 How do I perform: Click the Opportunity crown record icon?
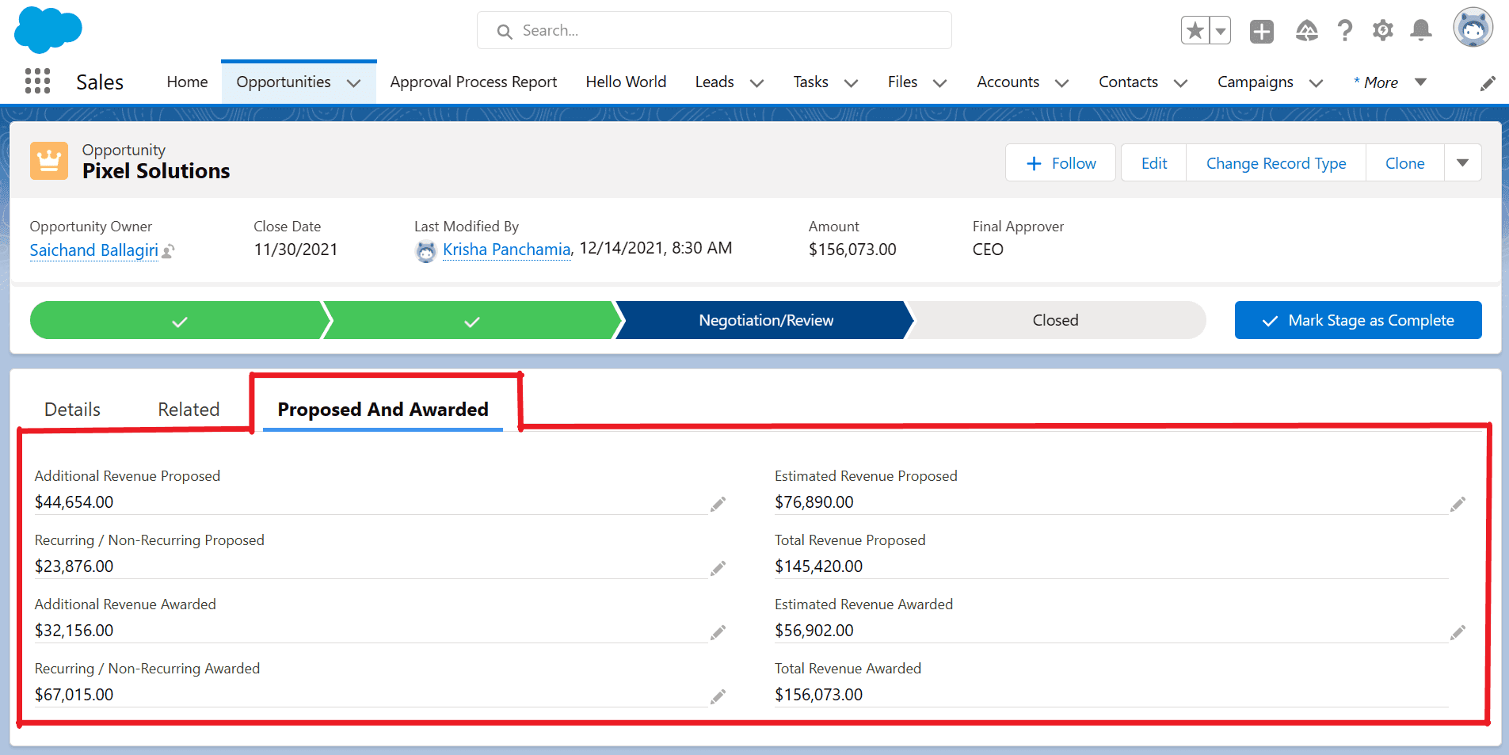pyautogui.click(x=49, y=161)
